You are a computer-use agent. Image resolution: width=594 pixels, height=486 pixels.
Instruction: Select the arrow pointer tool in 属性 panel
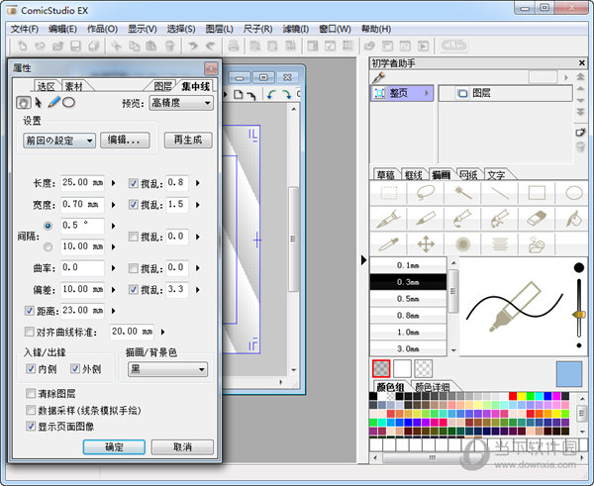tap(39, 102)
